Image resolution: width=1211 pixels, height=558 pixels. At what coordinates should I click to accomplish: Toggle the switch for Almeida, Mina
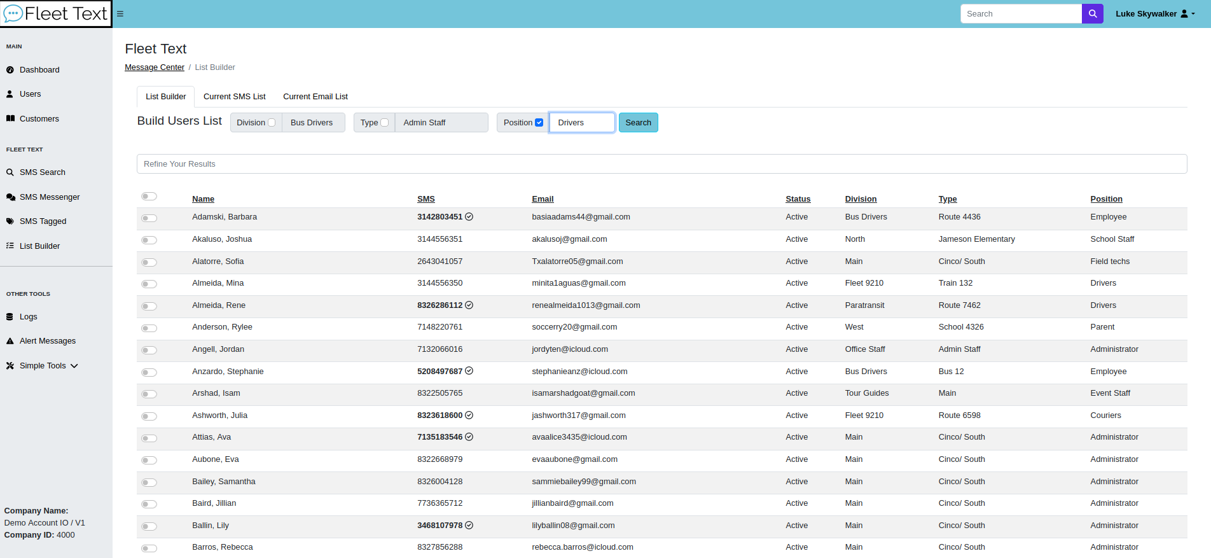point(149,284)
